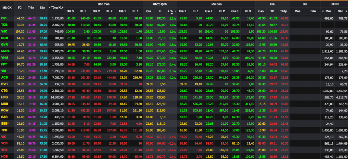Select the BVH ticker

click(x=4, y=84)
